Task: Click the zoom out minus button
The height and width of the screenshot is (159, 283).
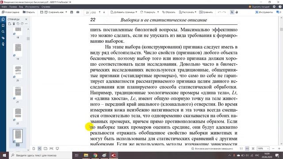Action: pyautogui.click(x=273, y=148)
